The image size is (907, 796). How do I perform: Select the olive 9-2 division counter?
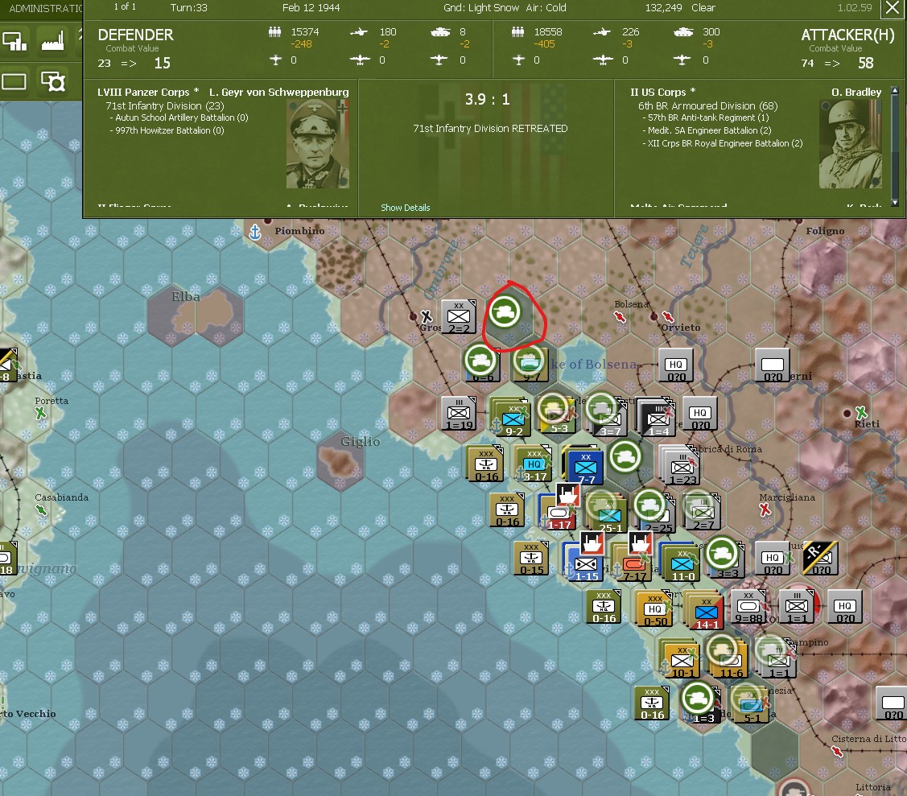[513, 419]
